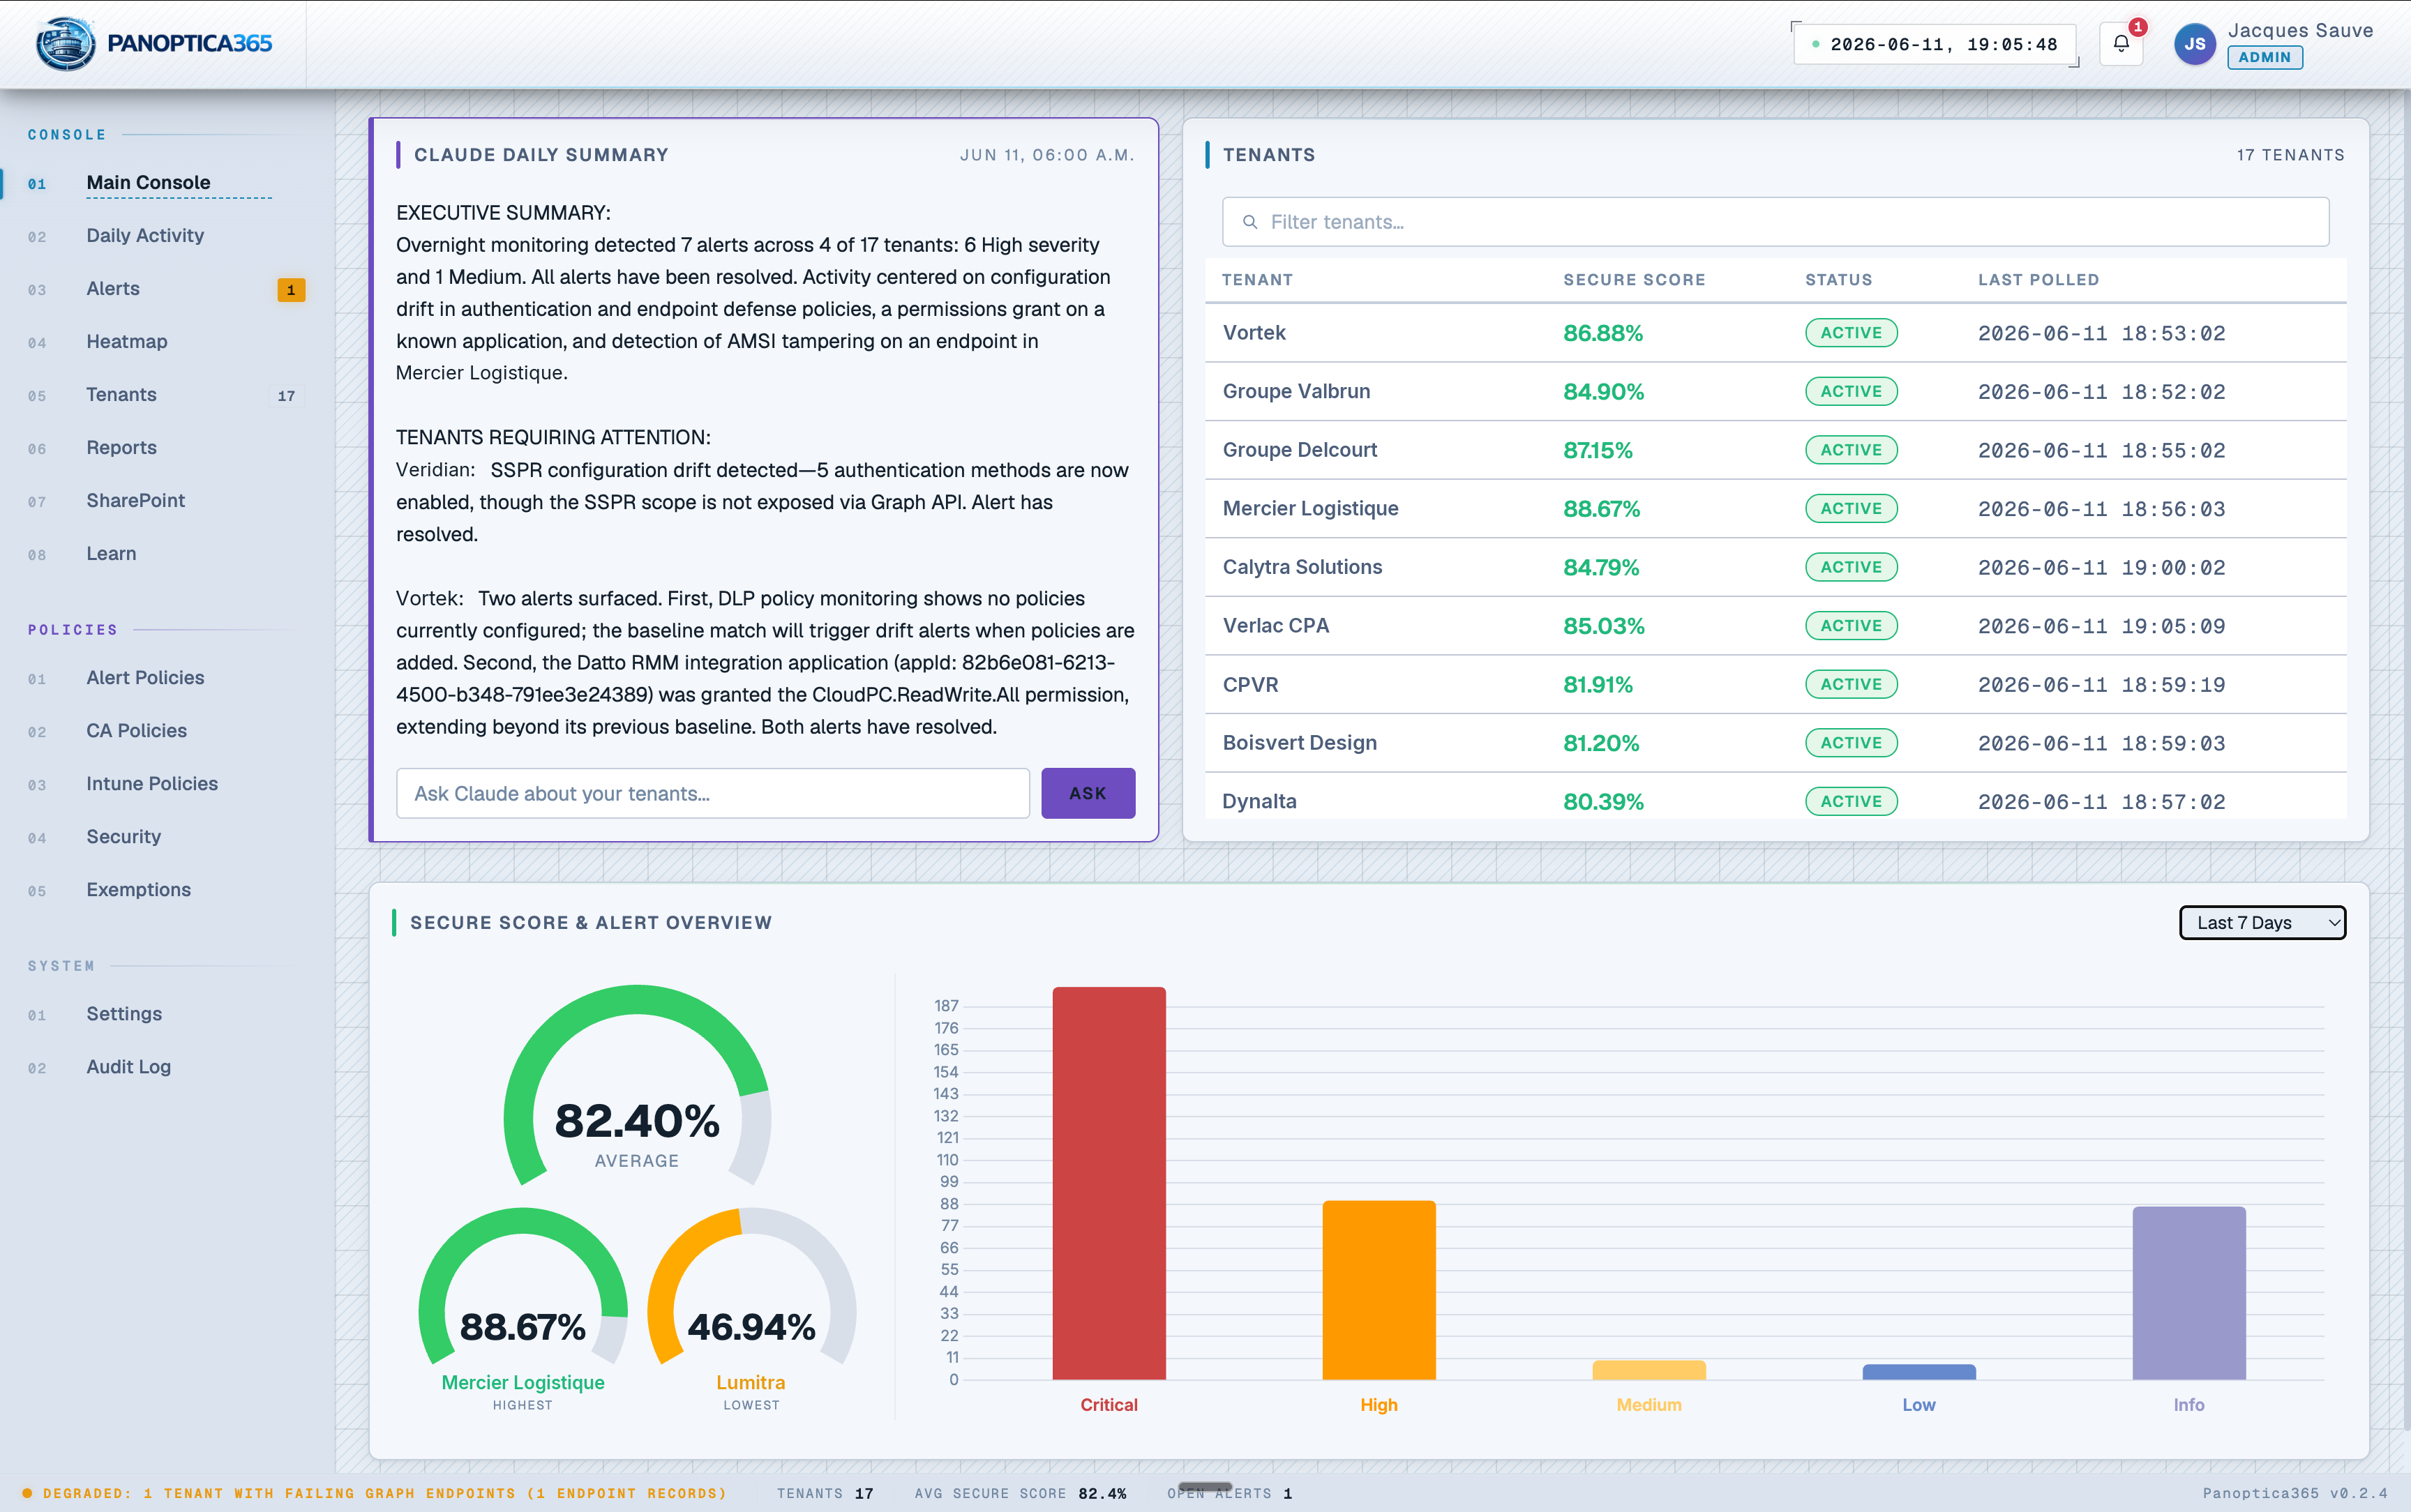The height and width of the screenshot is (1512, 2411).
Task: Click the Tenants count badge 17
Action: (286, 396)
